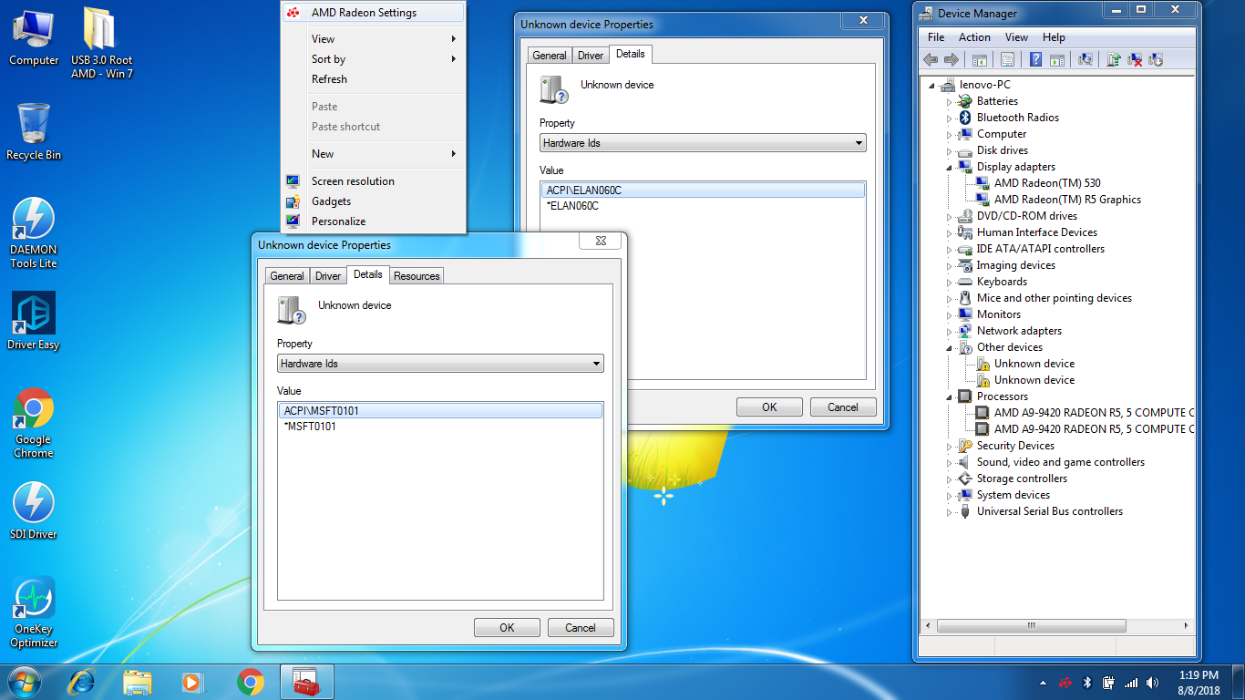Select the ACPI\MSFT0101 hardware ID value
Screen dimensions: 1245x700
click(440, 411)
